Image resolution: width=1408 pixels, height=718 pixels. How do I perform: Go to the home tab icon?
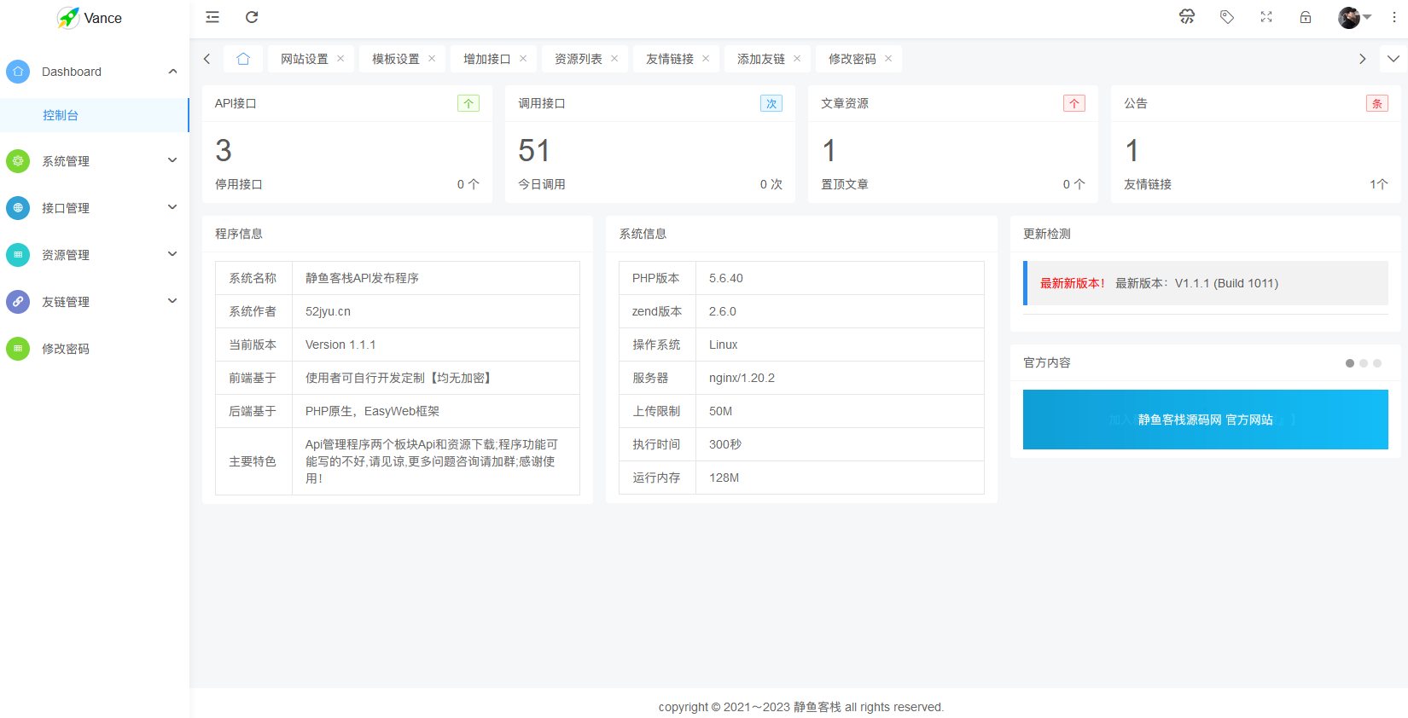click(x=243, y=59)
